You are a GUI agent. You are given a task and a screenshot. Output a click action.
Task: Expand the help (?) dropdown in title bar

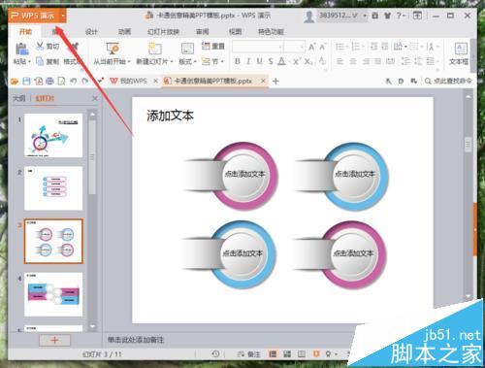[x=404, y=16]
